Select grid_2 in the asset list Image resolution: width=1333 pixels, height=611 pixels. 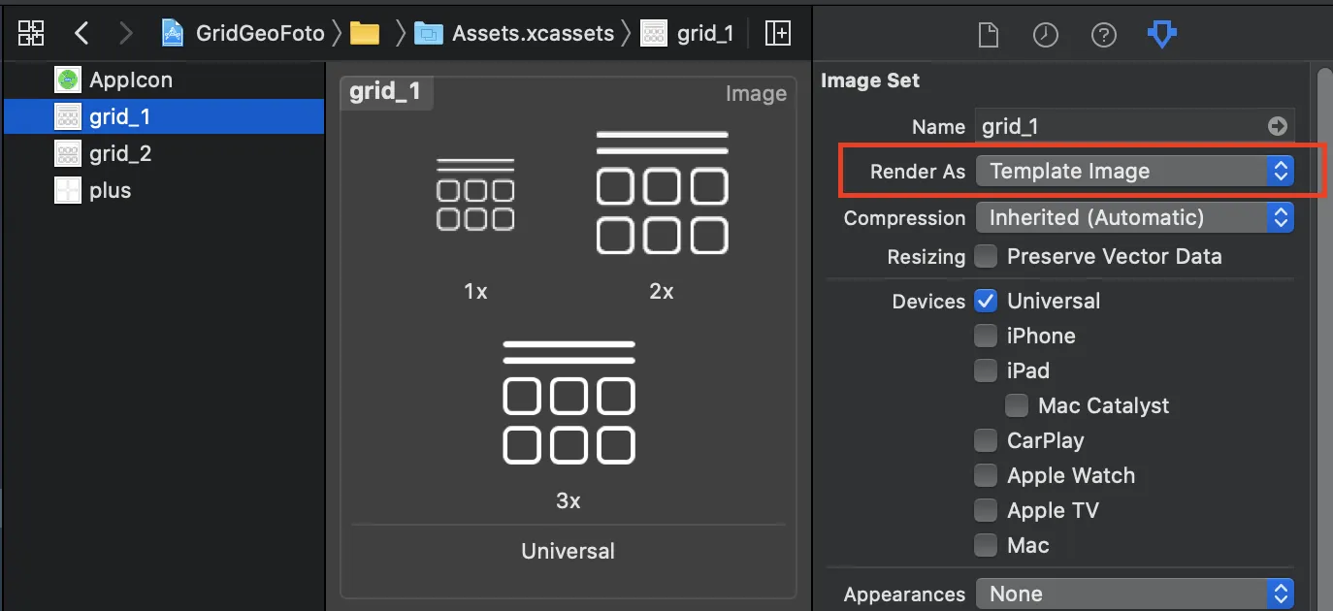[120, 153]
